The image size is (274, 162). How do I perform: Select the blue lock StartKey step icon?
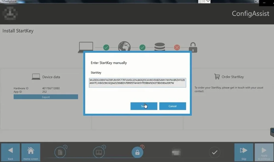(137, 152)
